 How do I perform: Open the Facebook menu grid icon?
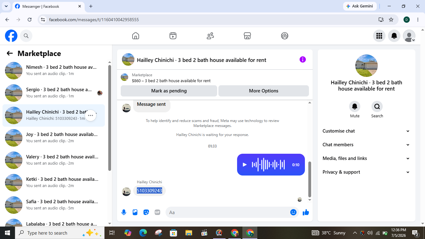pos(379,36)
